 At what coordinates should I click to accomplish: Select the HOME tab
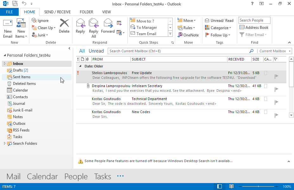(30, 12)
